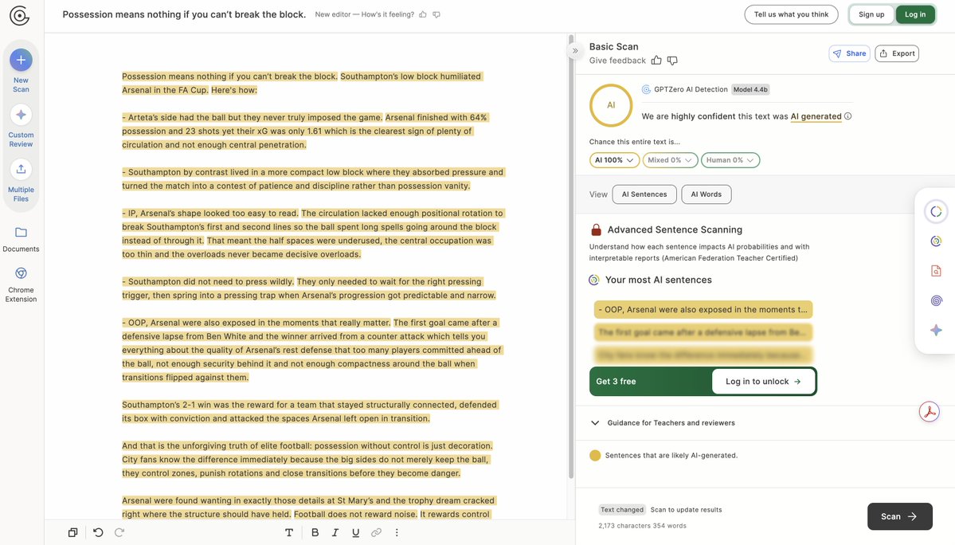Share the scan results
Screen dimensions: 955x545
coord(849,53)
